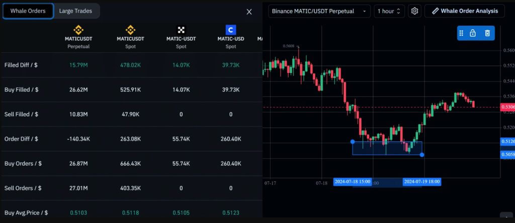The height and width of the screenshot is (223, 515).
Task: Select the bottom-right handle of blue rectangle
Action: pos(422,155)
